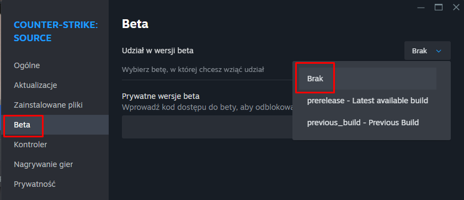The image size is (464, 200).
Task: Click the COUNTER-STRIKE: SOURCE title
Action: point(56,31)
